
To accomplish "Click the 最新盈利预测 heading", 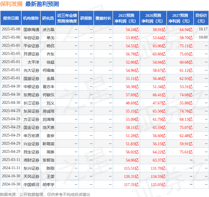I will pos(42,4).
